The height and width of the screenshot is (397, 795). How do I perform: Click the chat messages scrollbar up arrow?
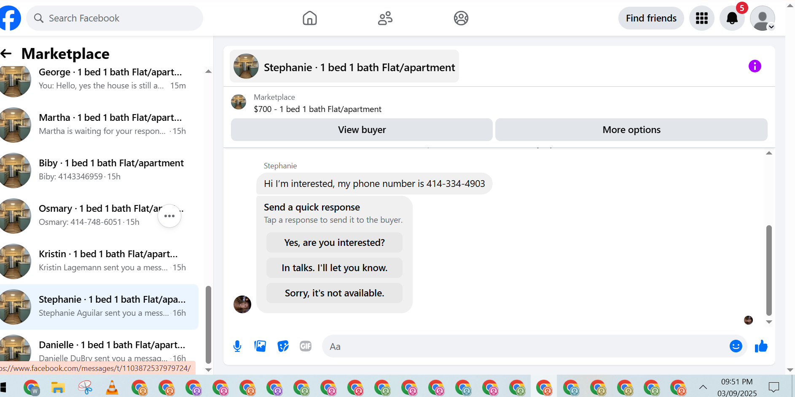(769, 153)
